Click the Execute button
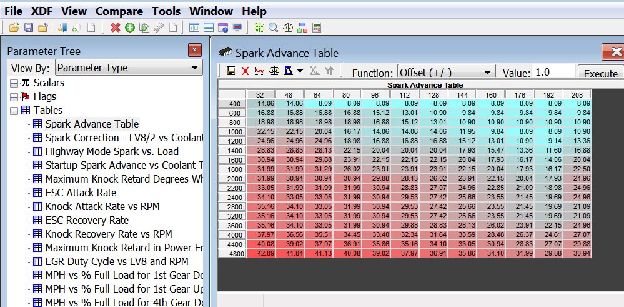The height and width of the screenshot is (307, 624). (x=600, y=73)
